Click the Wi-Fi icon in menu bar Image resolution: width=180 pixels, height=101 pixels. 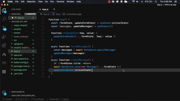[x=133, y=2]
